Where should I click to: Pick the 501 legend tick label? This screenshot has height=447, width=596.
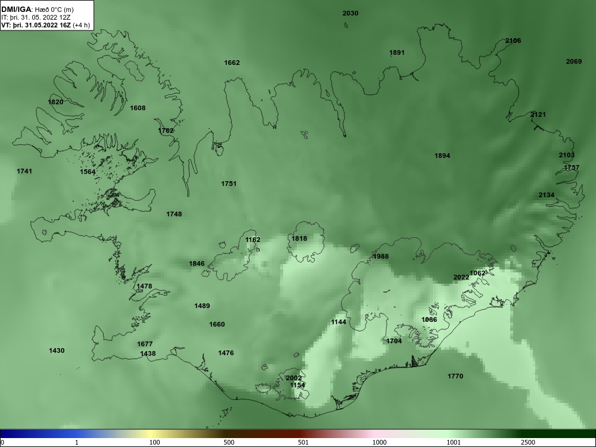(303, 442)
